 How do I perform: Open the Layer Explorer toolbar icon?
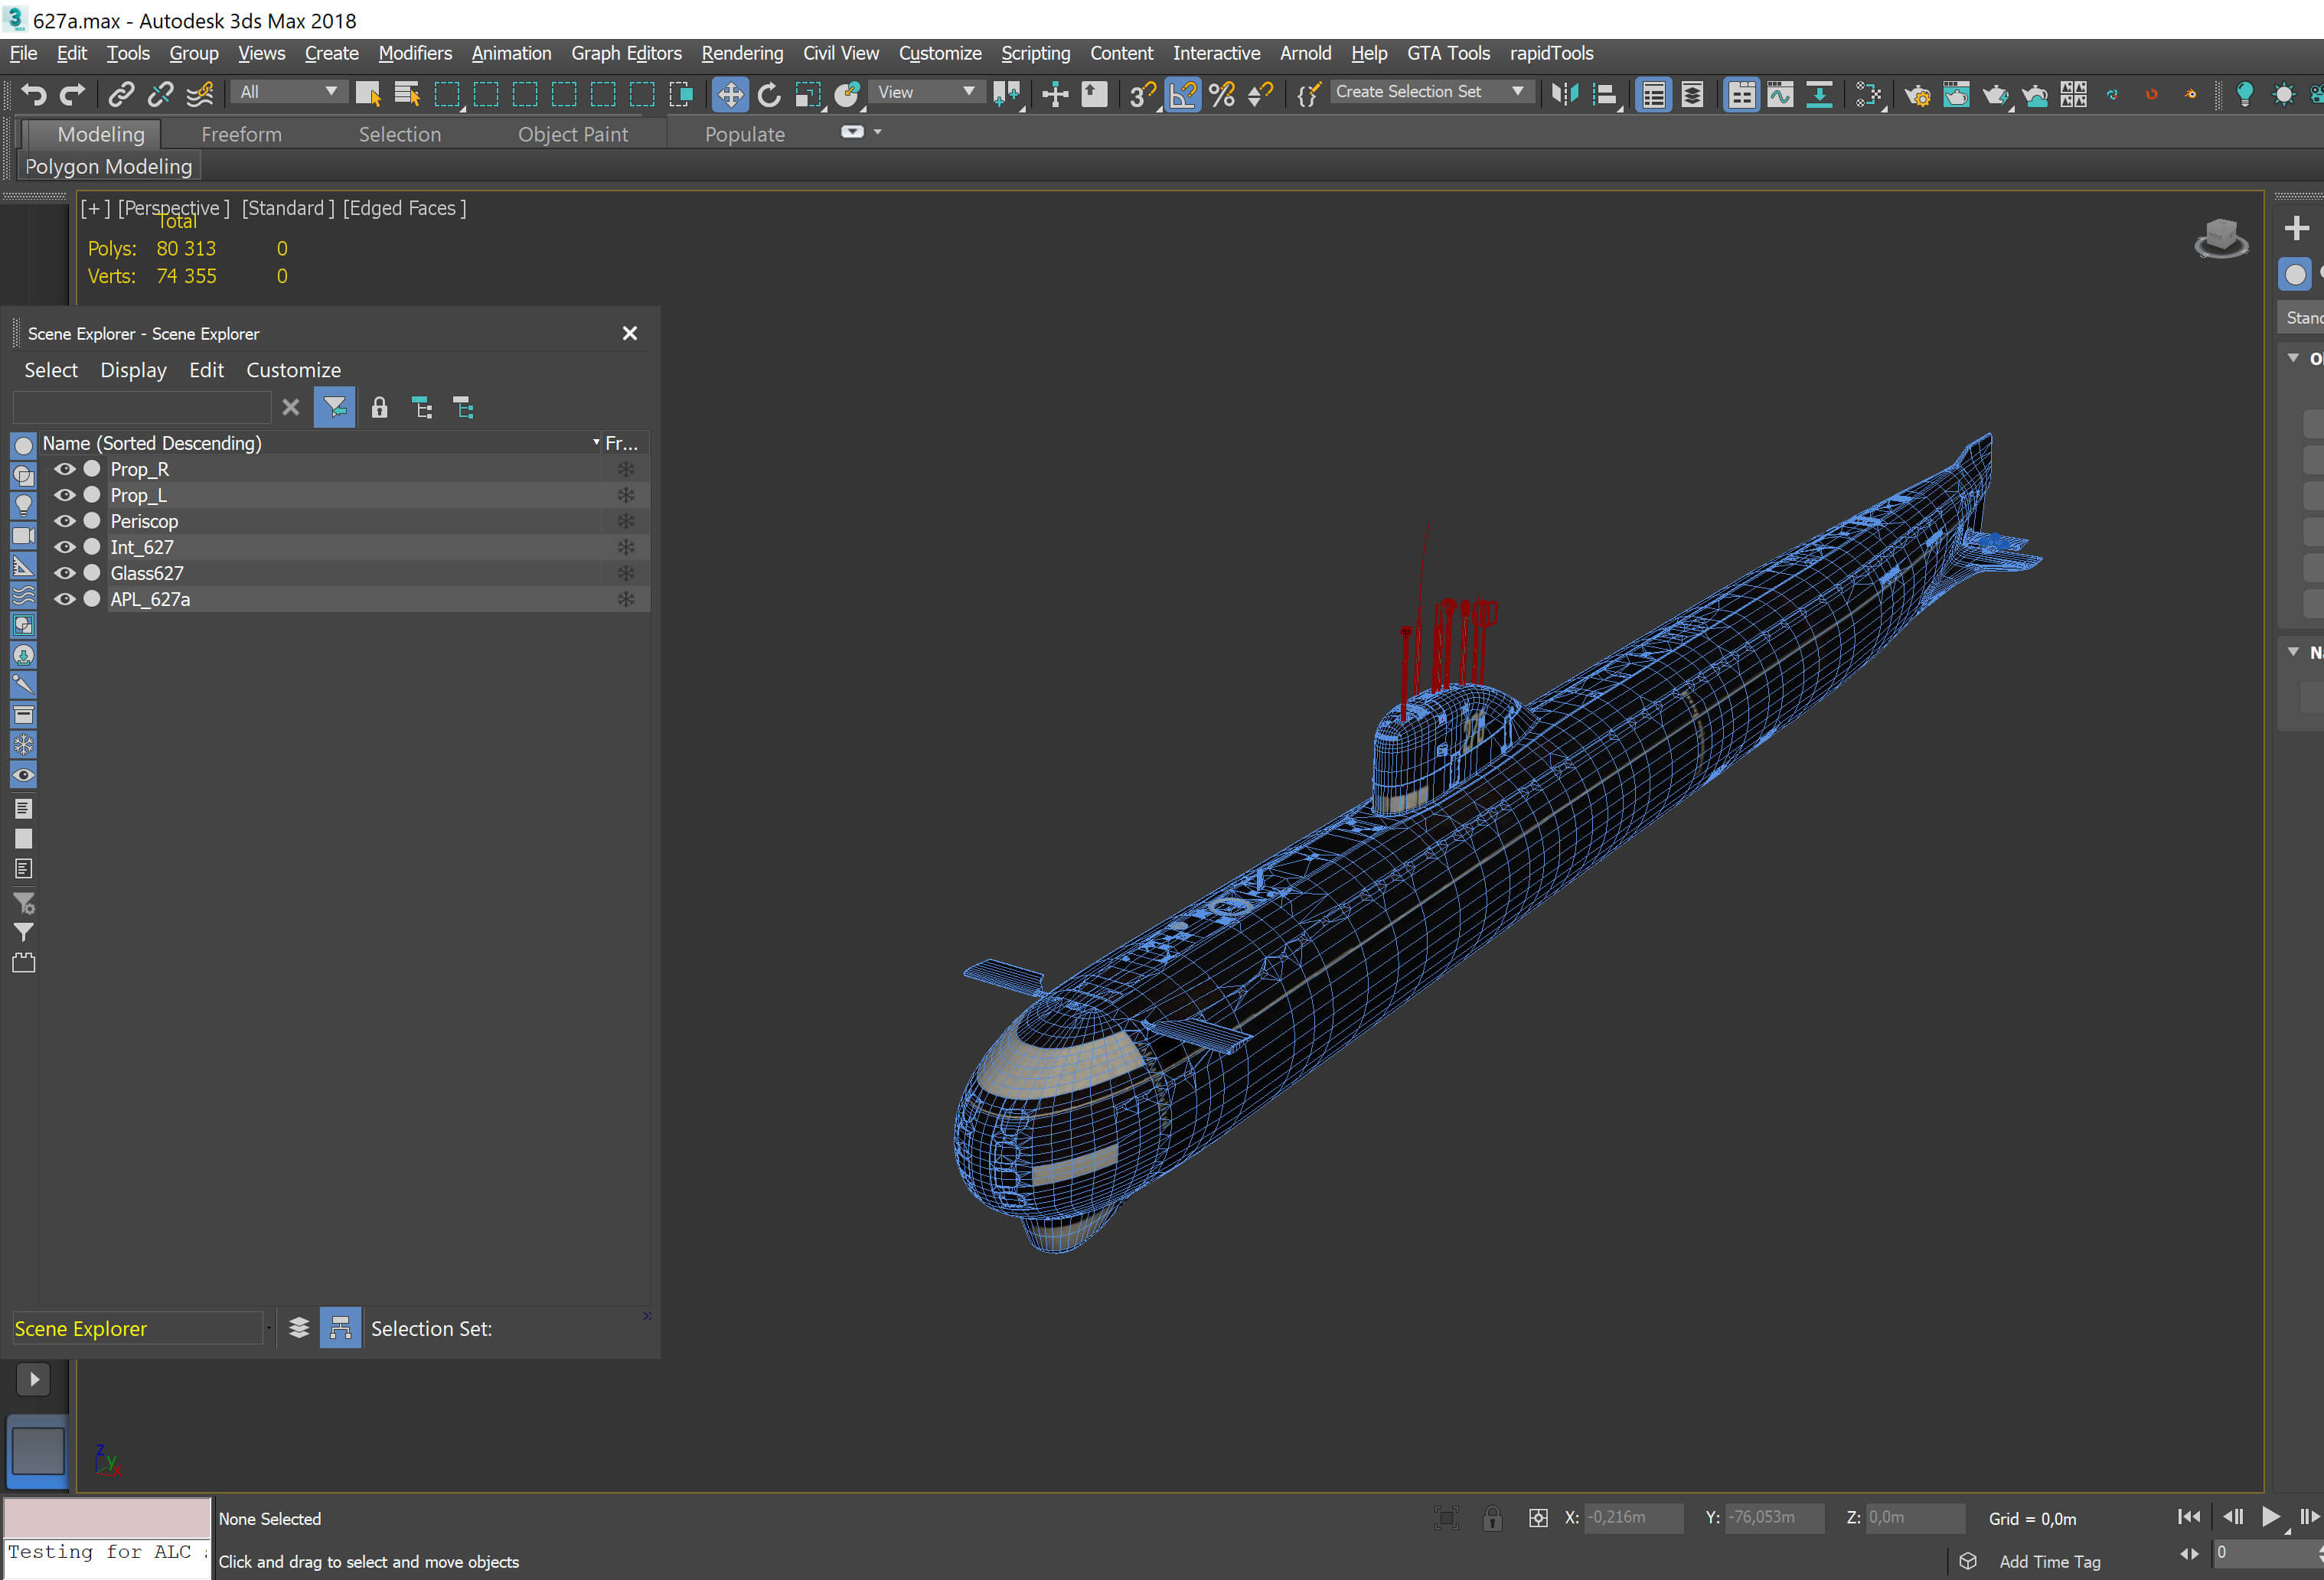tap(1692, 94)
